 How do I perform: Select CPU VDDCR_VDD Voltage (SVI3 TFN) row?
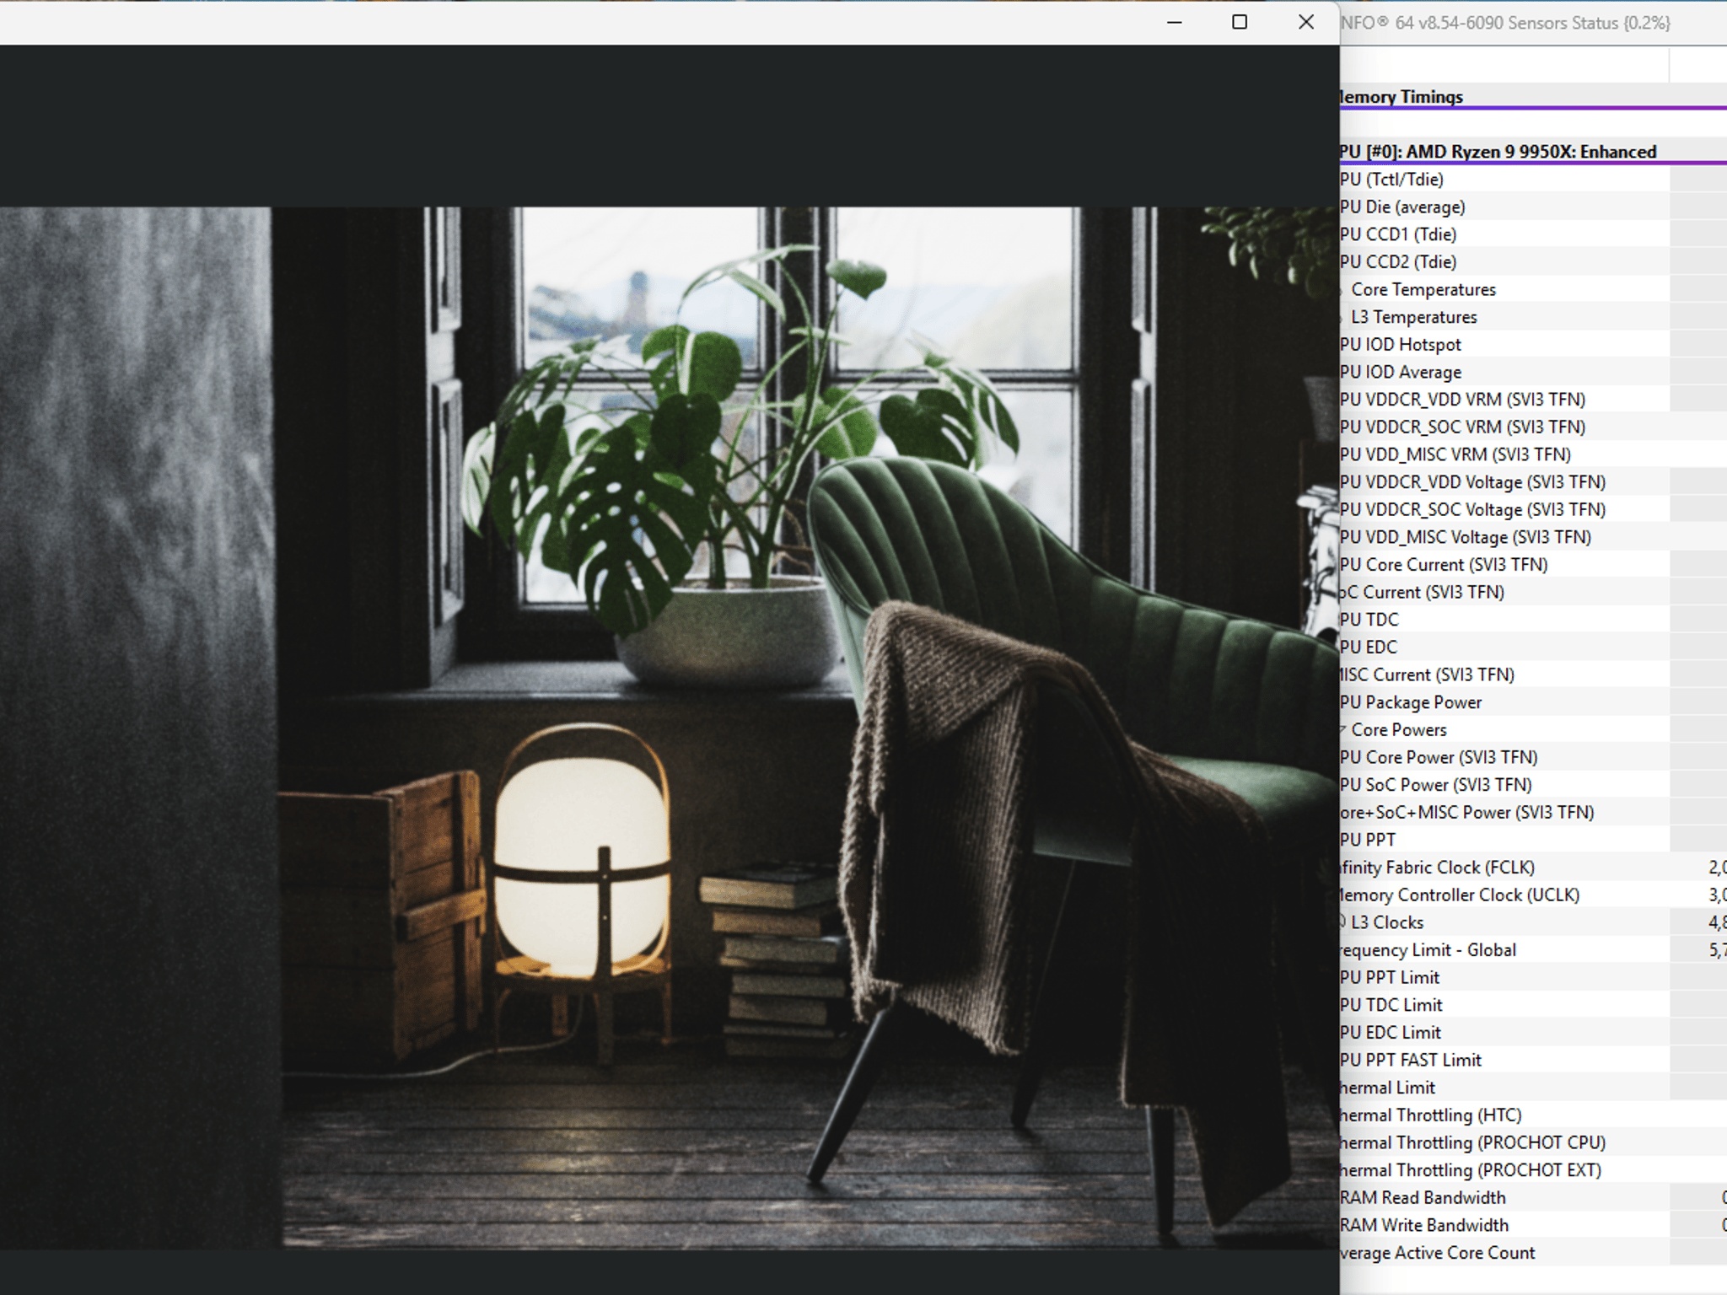point(1533,482)
